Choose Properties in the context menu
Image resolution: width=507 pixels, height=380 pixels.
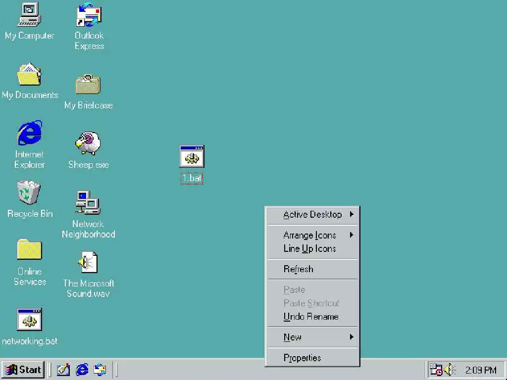point(312,358)
